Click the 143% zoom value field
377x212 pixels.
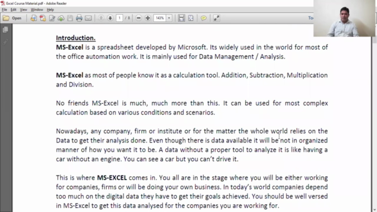pos(160,18)
